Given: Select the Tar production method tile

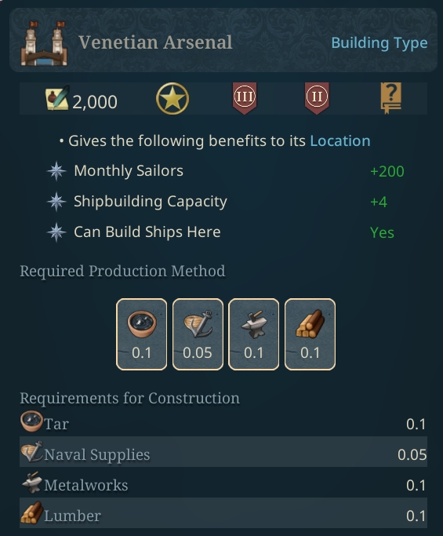Looking at the screenshot, I should pos(142,334).
